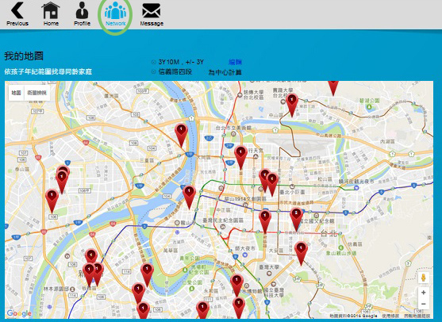442x322 pixels.
Task: Open the Google logo link on map
Action: tap(19, 313)
